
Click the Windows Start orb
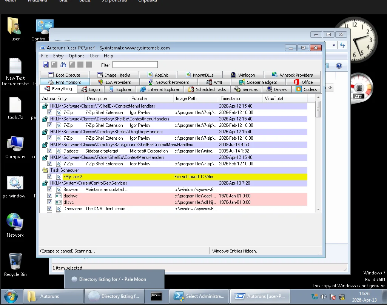11,296
